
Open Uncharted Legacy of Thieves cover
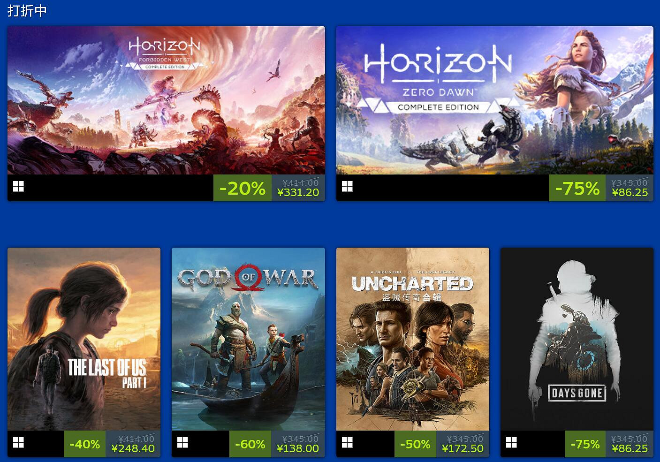(x=413, y=339)
